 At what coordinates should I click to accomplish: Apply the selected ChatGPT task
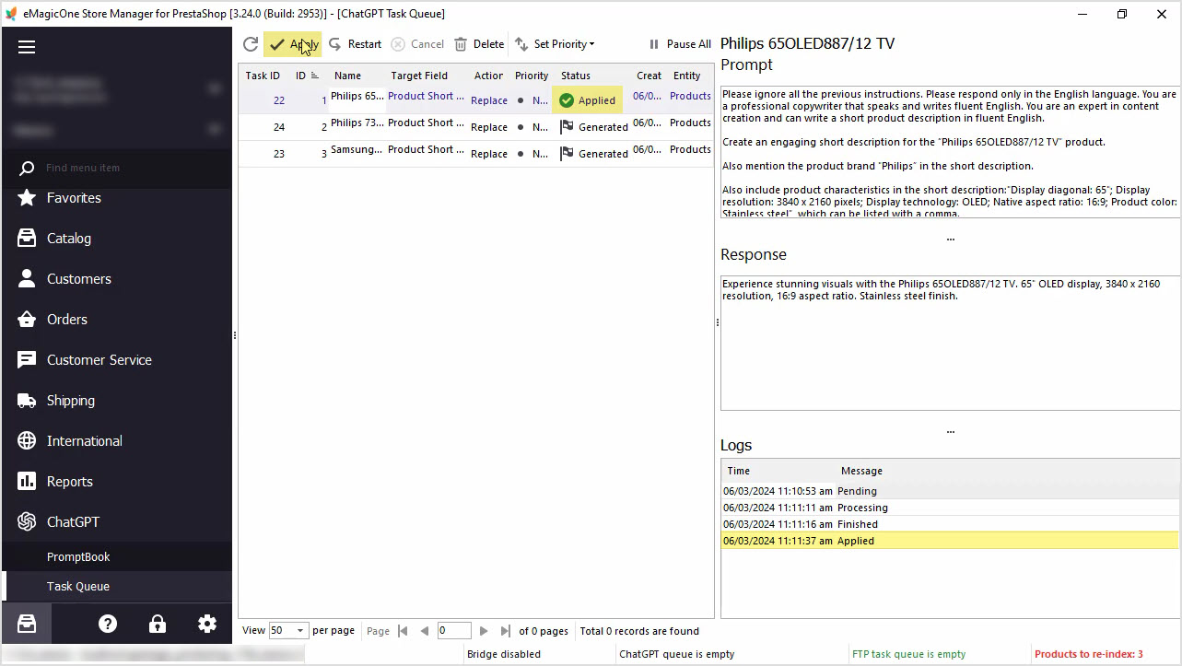click(x=293, y=44)
